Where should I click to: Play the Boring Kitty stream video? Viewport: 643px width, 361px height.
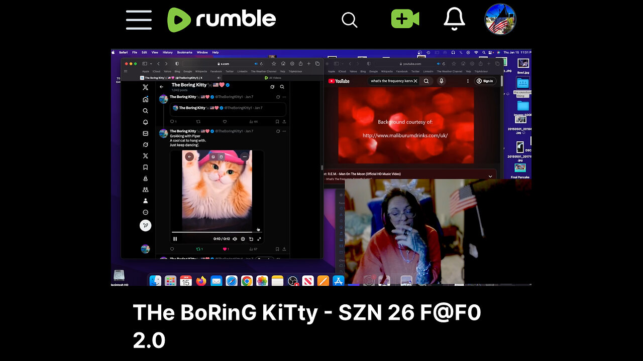[321, 167]
